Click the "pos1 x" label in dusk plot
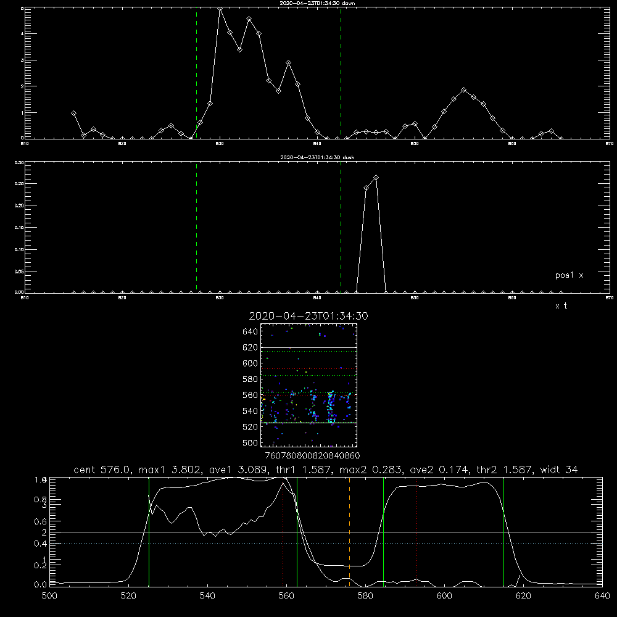Image resolution: width=617 pixels, height=617 pixels. pyautogui.click(x=569, y=275)
